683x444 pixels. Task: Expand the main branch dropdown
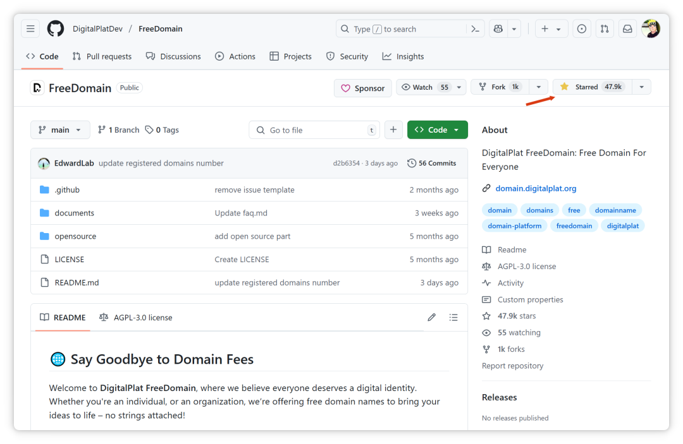click(x=60, y=130)
